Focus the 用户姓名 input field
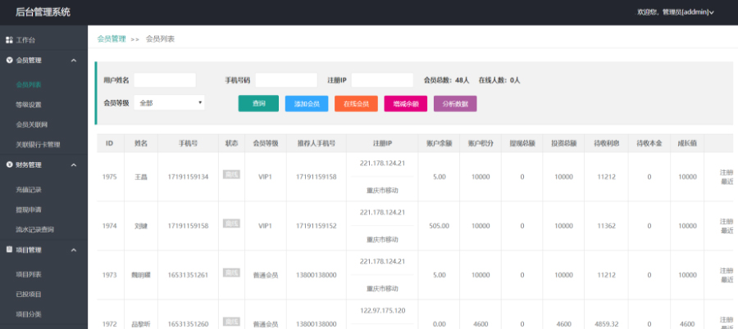 tap(165, 80)
